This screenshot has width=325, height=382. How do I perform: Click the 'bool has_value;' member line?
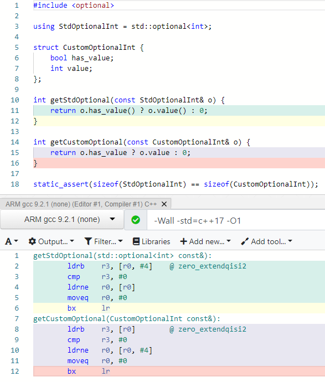[x=82, y=58]
